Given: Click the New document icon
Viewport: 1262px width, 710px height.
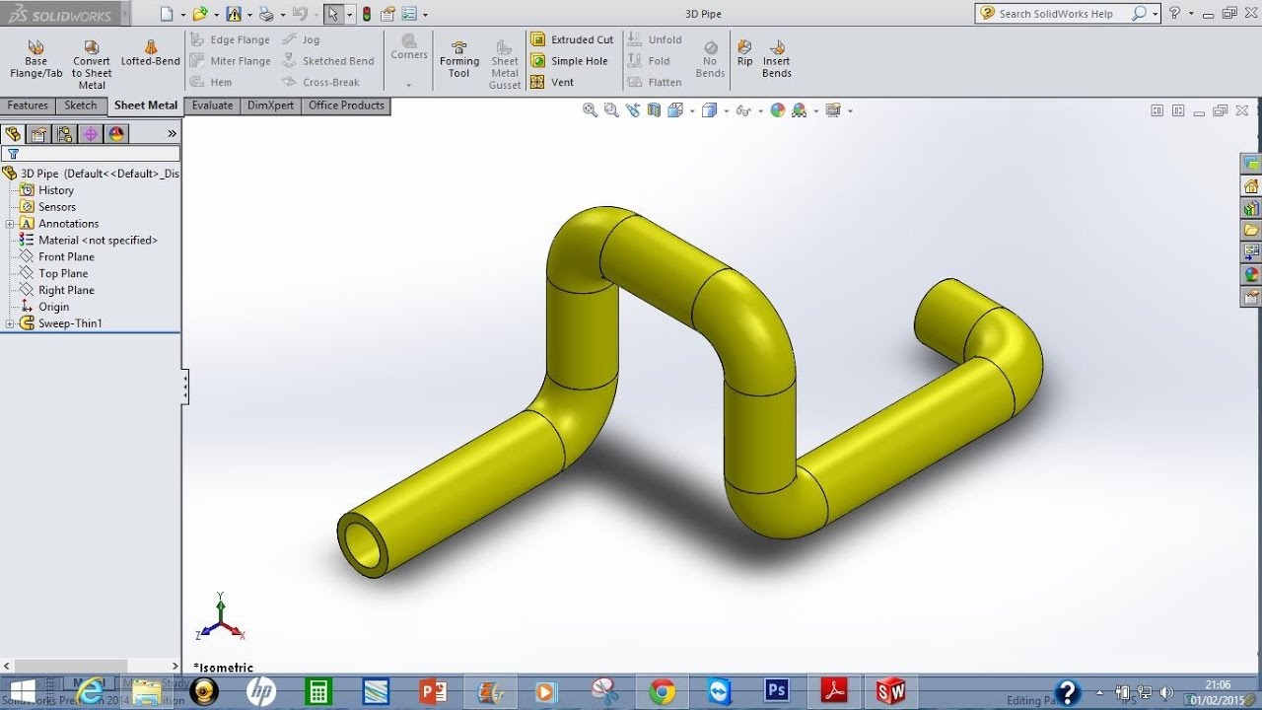Looking at the screenshot, I should (x=167, y=14).
